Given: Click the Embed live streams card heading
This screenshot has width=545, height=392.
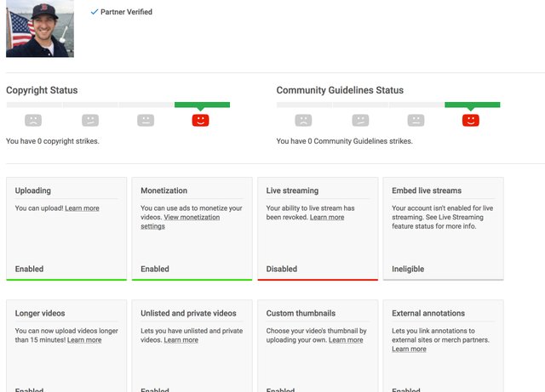Looking at the screenshot, I should 427,190.
